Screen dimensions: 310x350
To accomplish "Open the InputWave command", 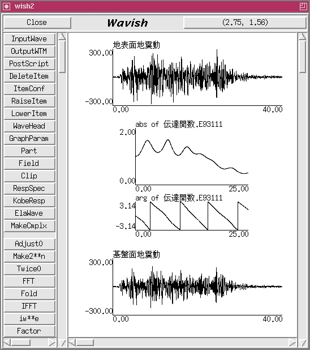I will [x=29, y=39].
